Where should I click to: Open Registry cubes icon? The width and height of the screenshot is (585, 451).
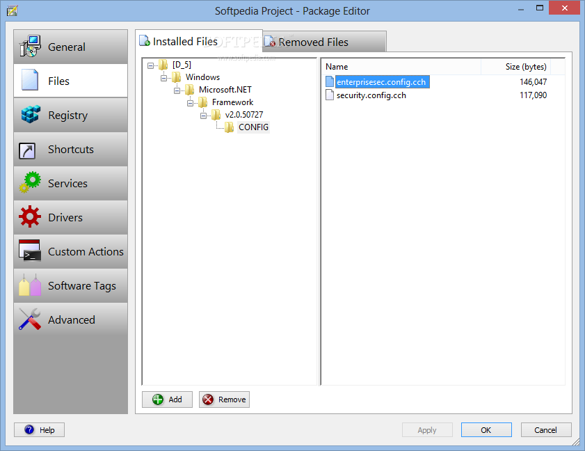tap(31, 114)
